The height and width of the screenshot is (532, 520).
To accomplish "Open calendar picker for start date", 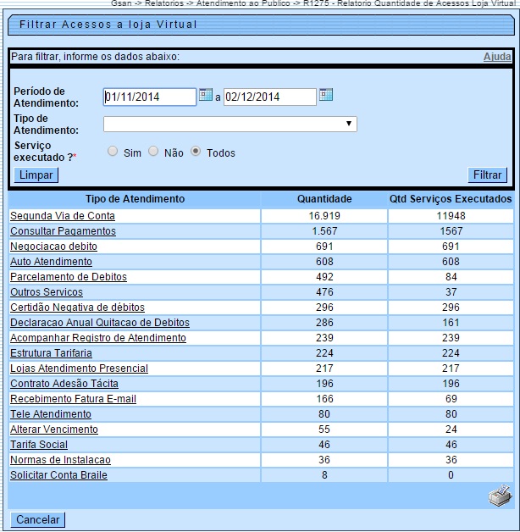I will [206, 95].
